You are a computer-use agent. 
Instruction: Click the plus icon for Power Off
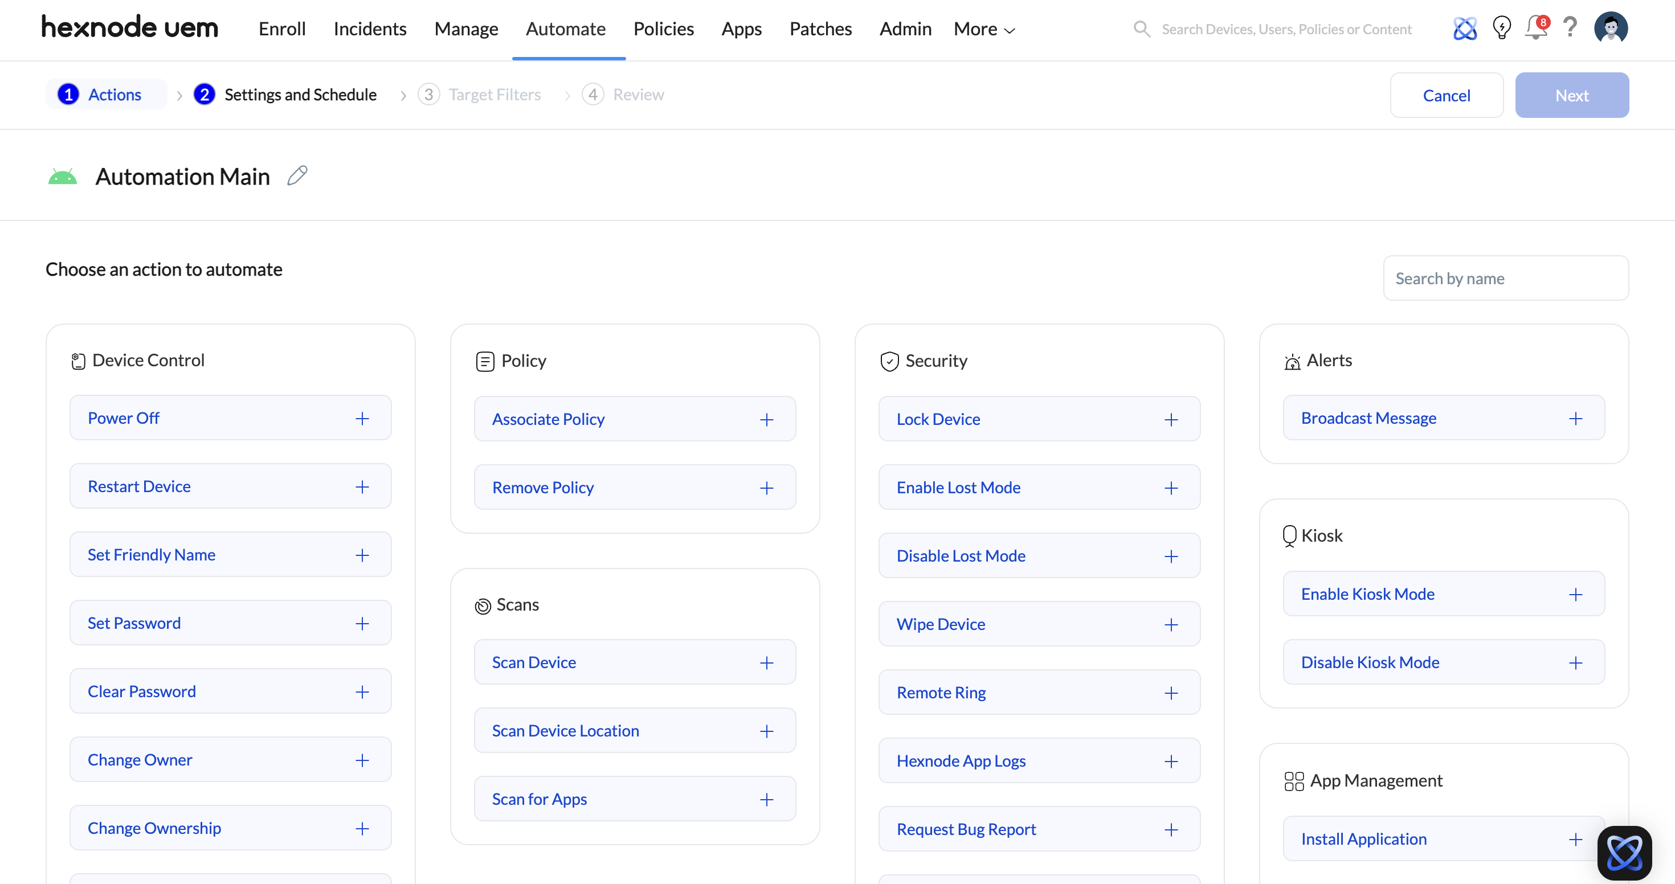[362, 419]
